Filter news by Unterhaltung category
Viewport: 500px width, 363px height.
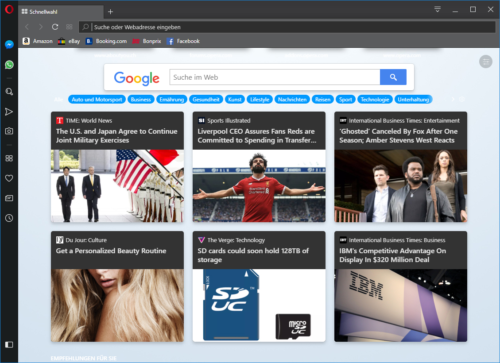coord(413,100)
